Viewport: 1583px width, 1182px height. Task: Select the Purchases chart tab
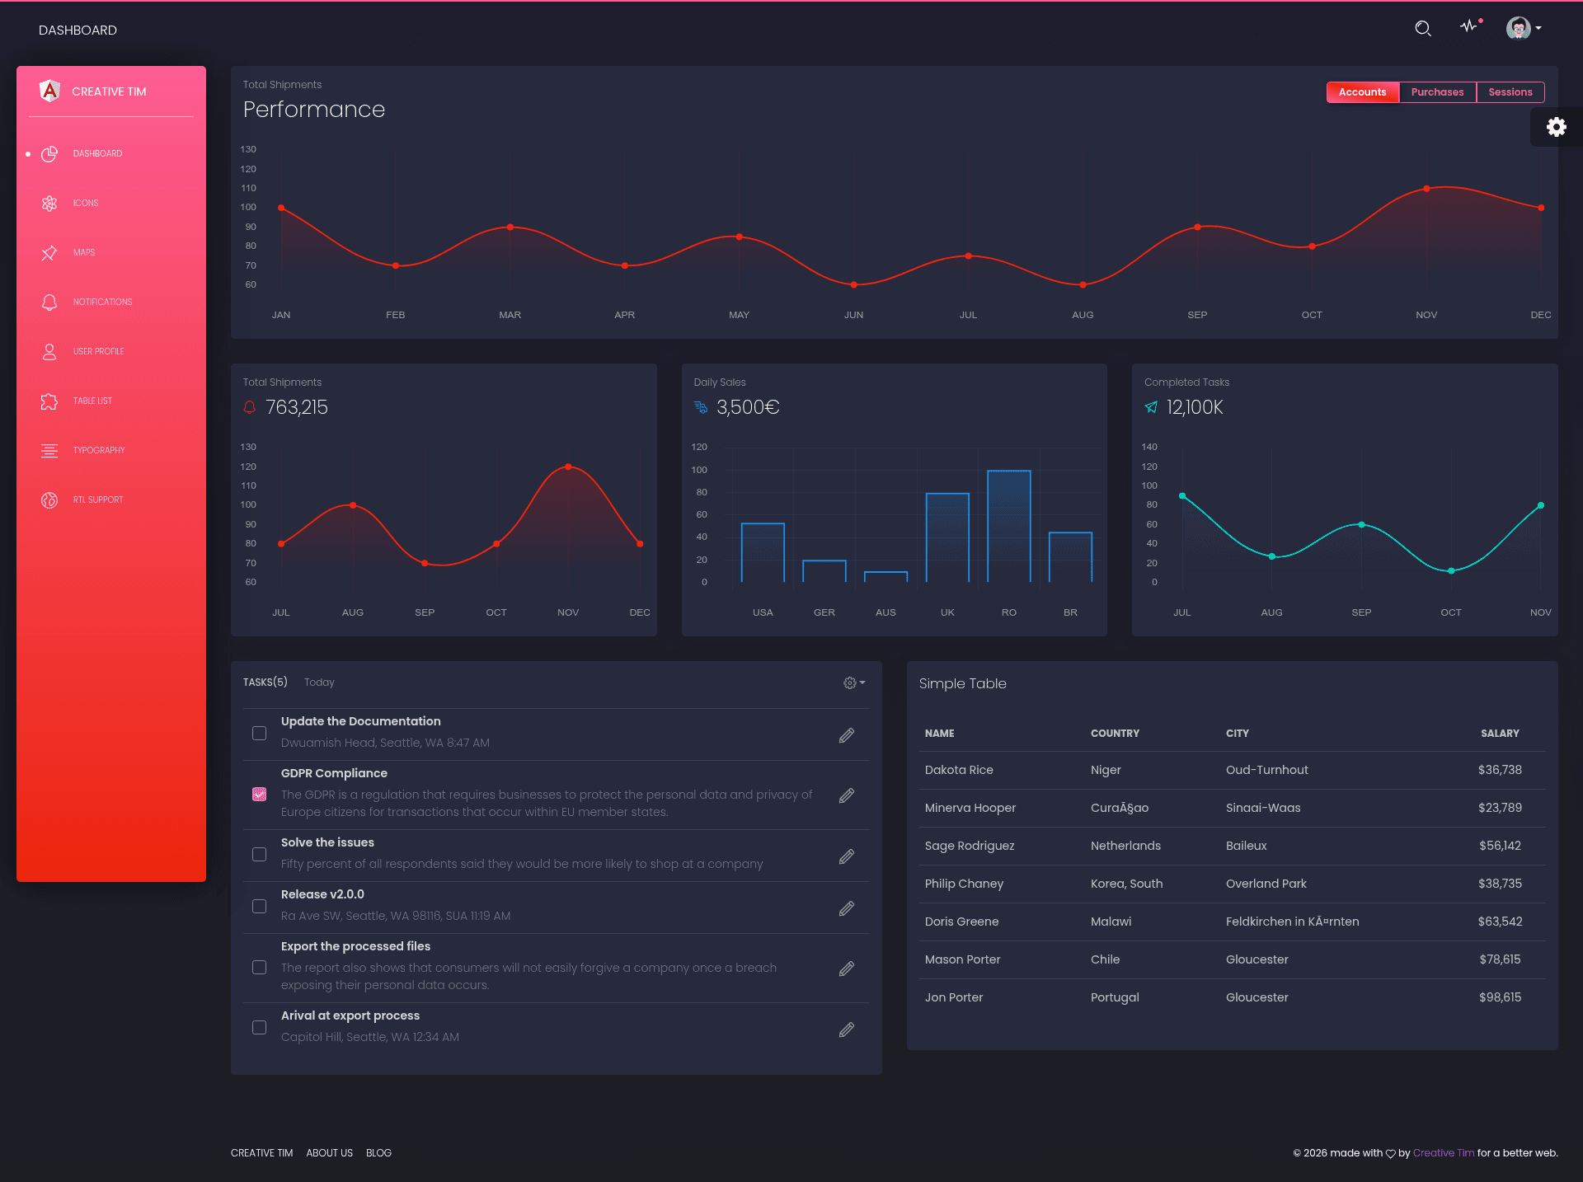[x=1437, y=92]
